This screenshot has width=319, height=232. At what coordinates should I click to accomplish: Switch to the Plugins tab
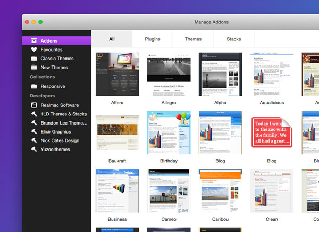pos(153,39)
